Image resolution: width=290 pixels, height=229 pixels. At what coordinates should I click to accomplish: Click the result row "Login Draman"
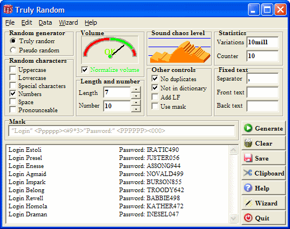click(x=28, y=214)
